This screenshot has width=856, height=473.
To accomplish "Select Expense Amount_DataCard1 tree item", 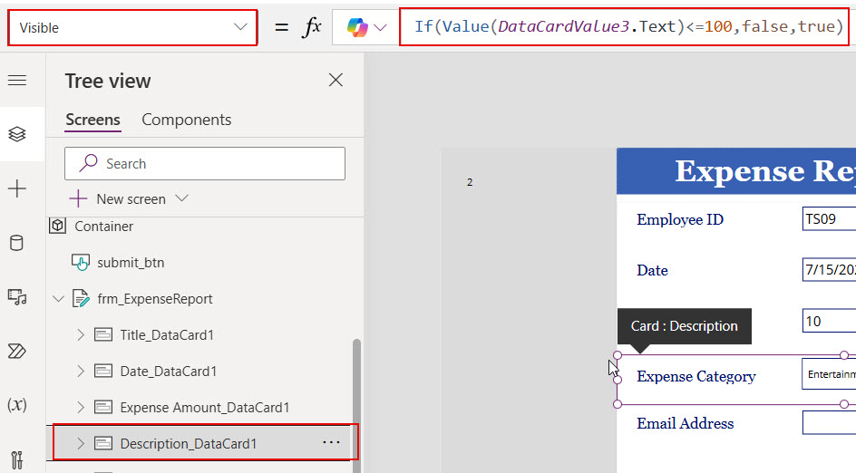I will (205, 408).
